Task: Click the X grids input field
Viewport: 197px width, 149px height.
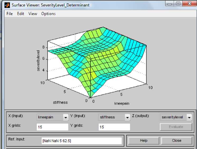Action: tap(52, 127)
